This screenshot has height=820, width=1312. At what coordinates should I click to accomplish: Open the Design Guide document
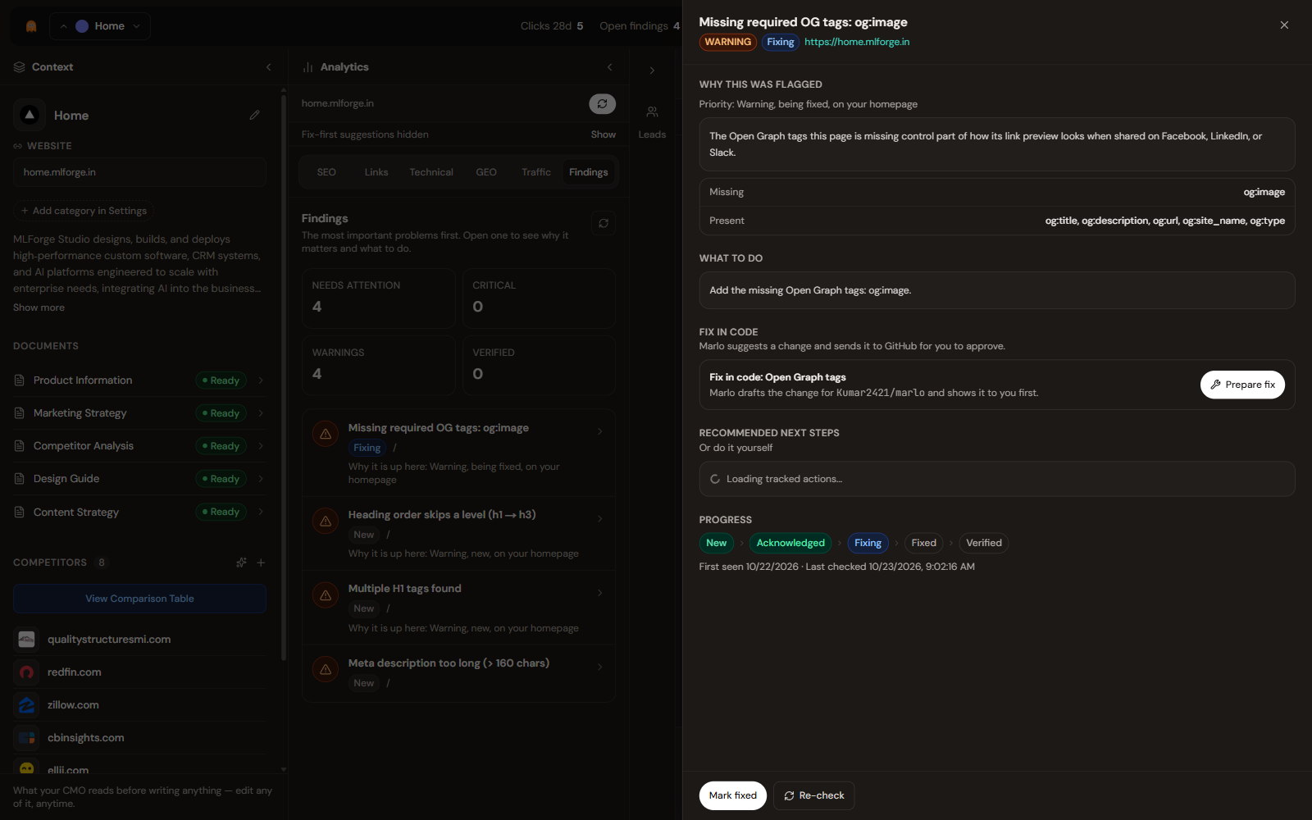tap(139, 479)
